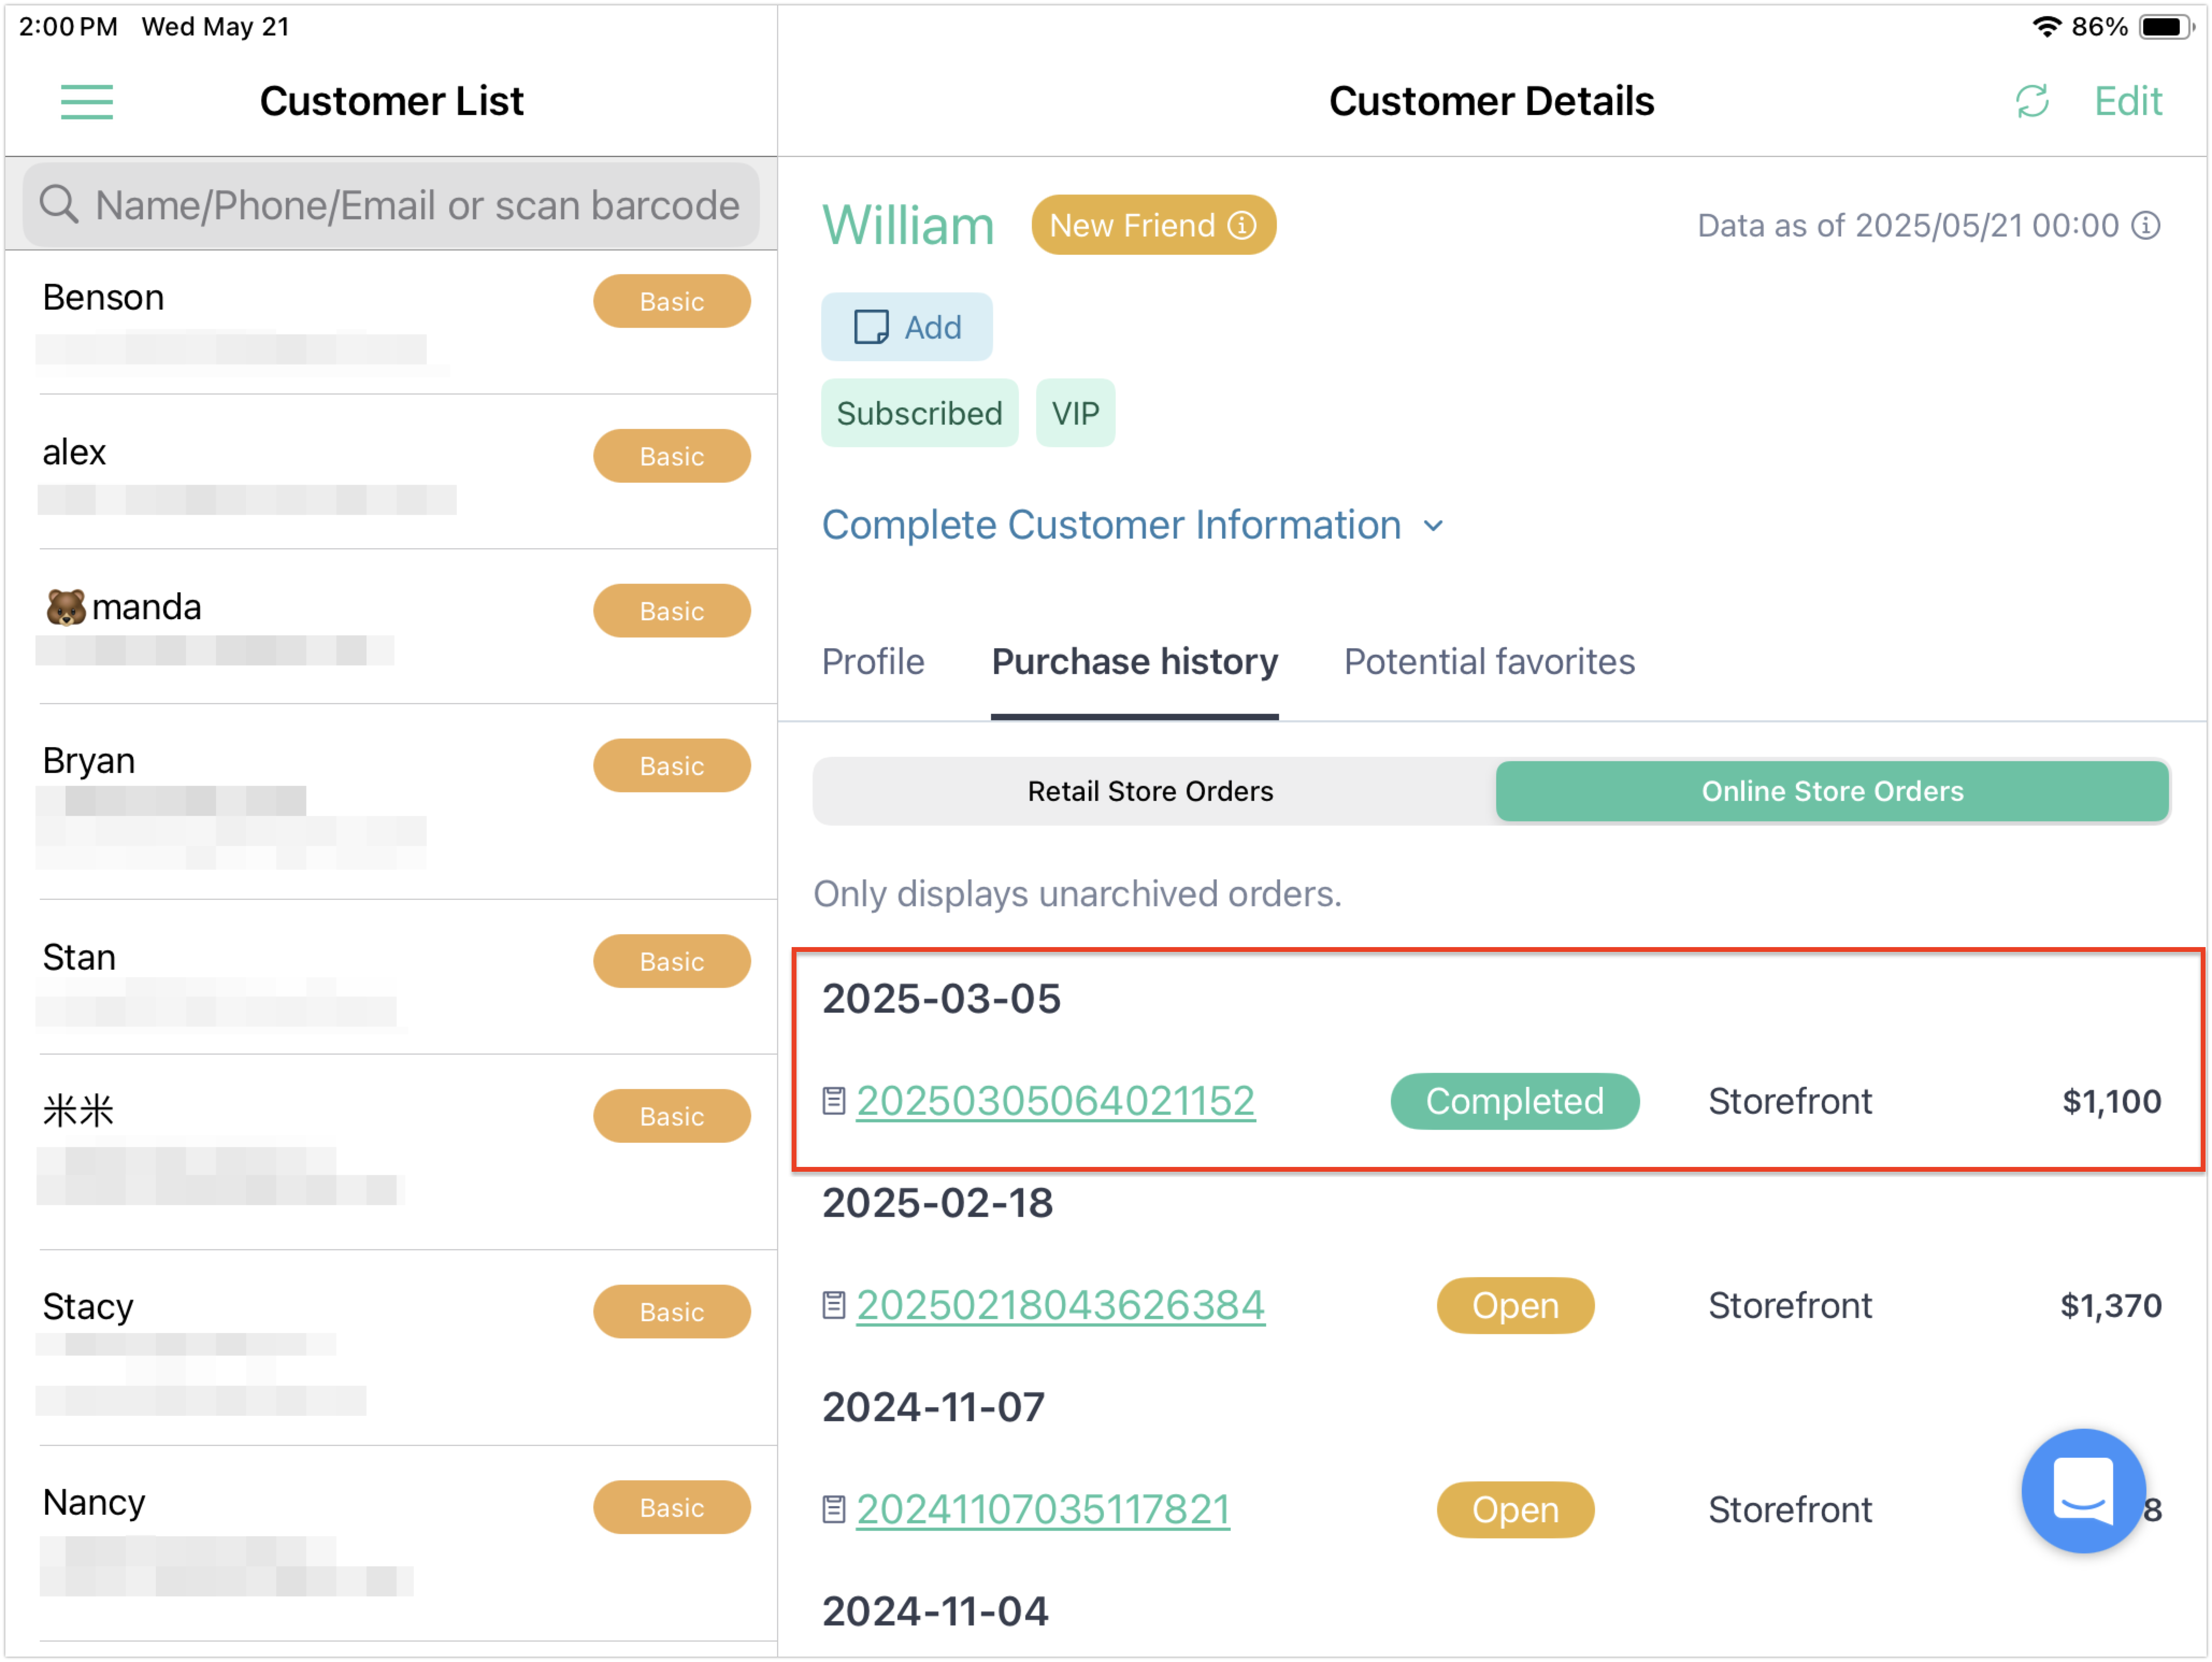Tap the VIP tag
This screenshot has height=1662, width=2212.
(x=1076, y=413)
